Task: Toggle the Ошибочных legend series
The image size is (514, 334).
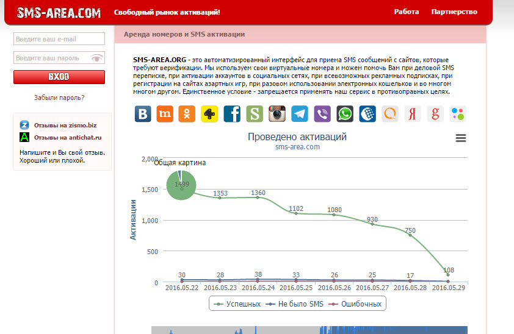Action: 355,304
